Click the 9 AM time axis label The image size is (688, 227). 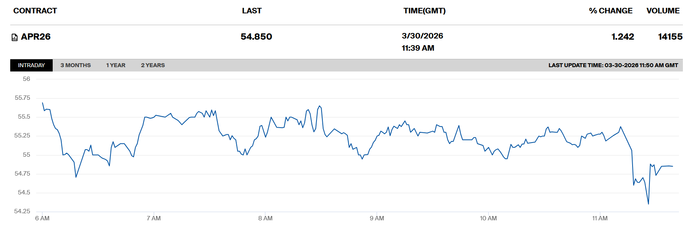coord(377,218)
